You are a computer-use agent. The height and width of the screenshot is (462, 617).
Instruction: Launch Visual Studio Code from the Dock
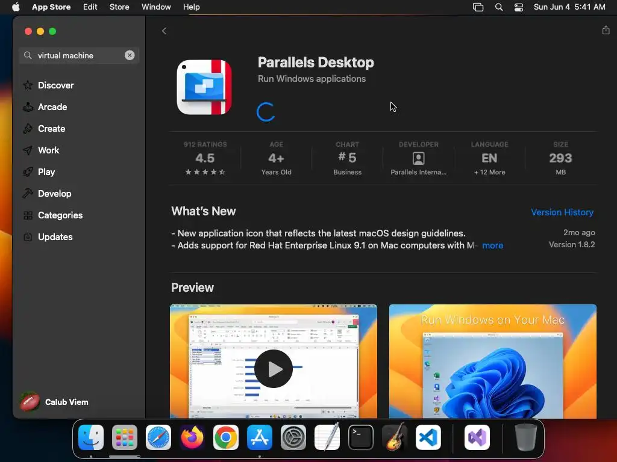[428, 437]
